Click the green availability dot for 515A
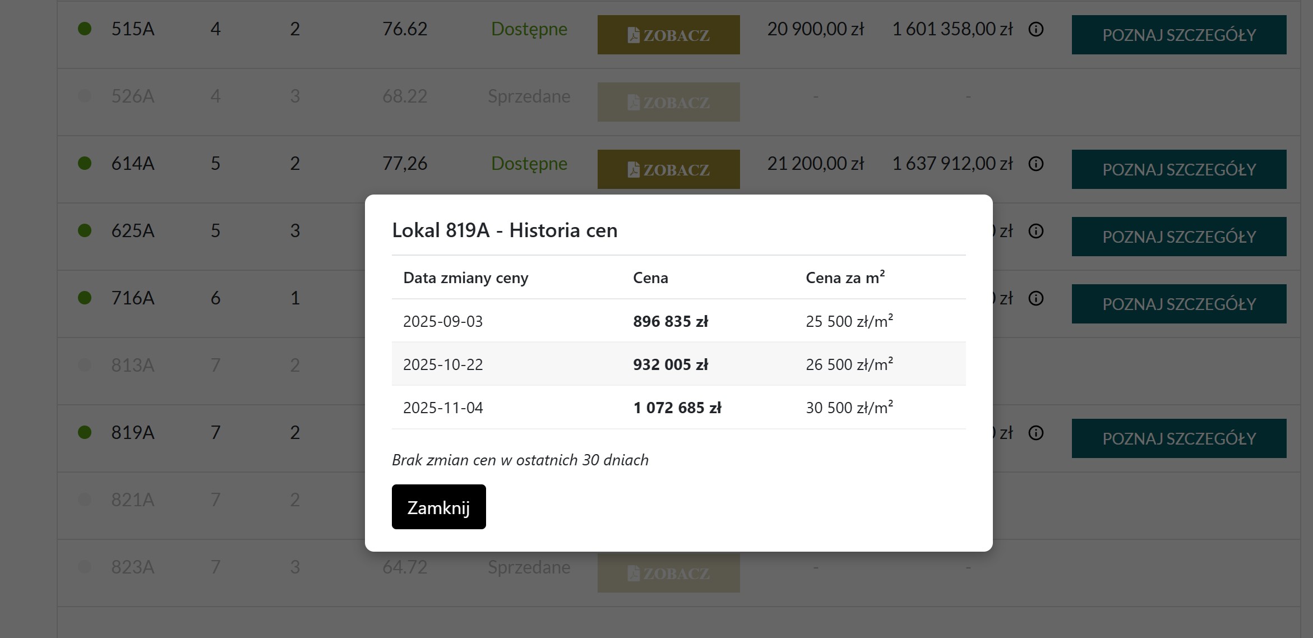Viewport: 1313px width, 638px height. tap(85, 29)
